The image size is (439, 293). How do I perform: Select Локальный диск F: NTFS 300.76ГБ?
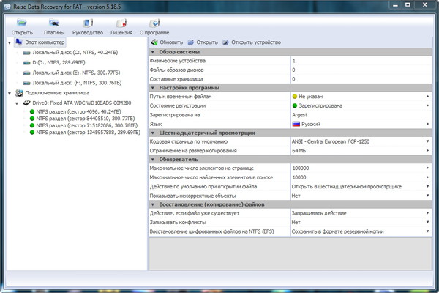coord(77,83)
